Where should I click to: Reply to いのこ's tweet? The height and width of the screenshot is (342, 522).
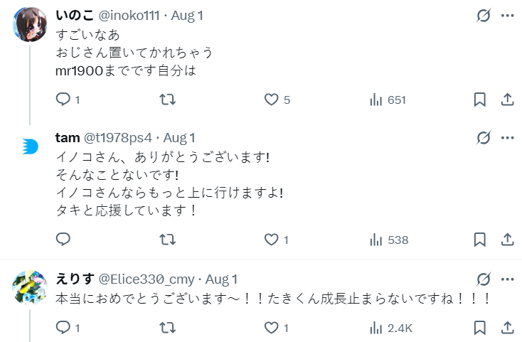coord(63,100)
